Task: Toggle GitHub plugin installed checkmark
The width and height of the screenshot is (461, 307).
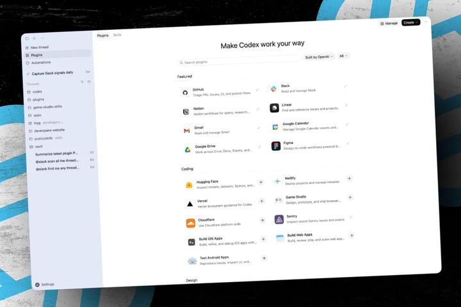Action: (257, 90)
